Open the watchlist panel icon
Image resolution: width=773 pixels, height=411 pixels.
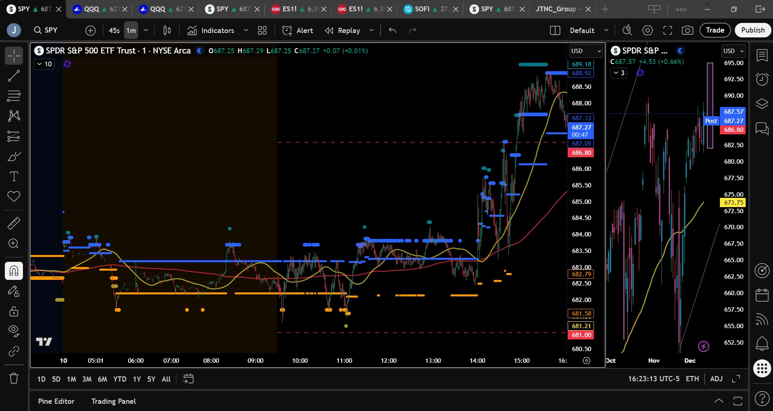tap(762, 55)
